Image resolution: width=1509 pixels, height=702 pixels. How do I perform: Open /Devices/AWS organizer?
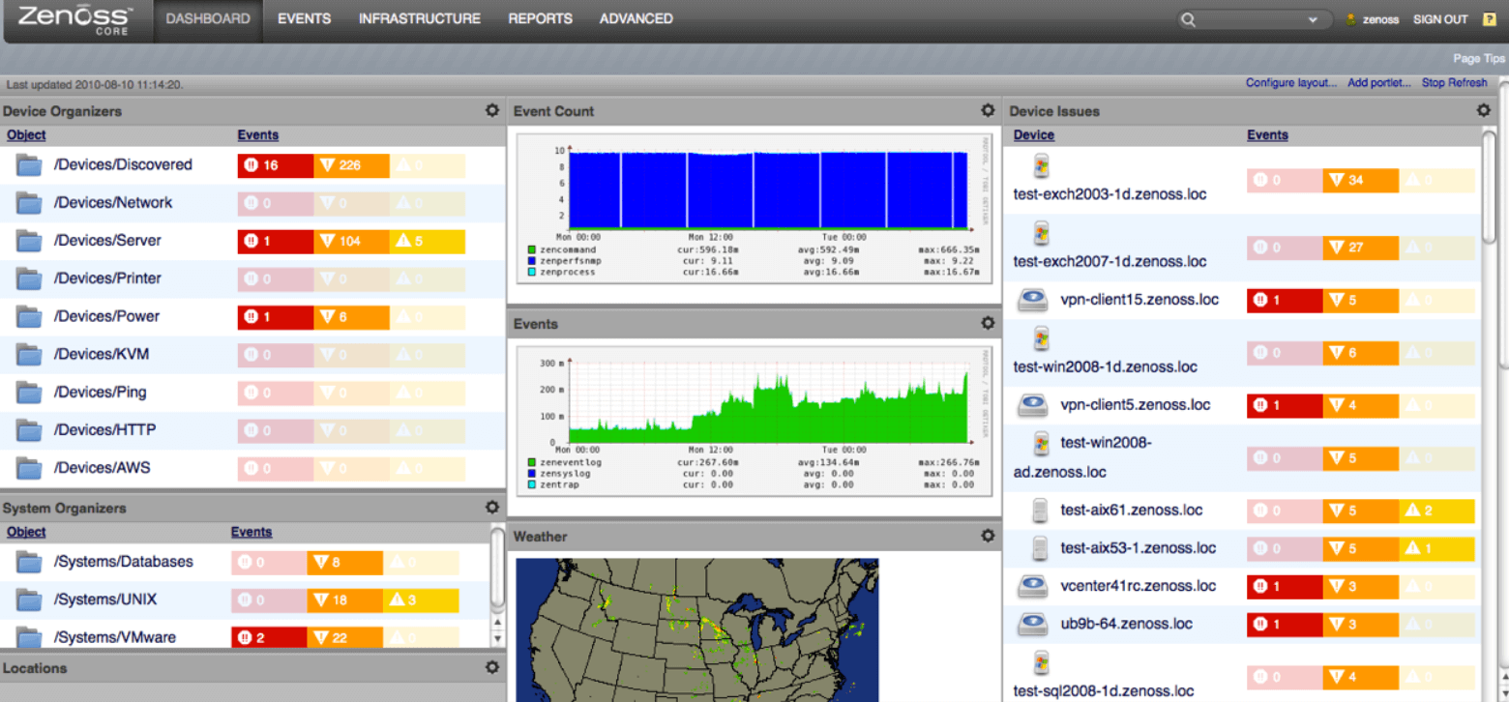tap(103, 468)
